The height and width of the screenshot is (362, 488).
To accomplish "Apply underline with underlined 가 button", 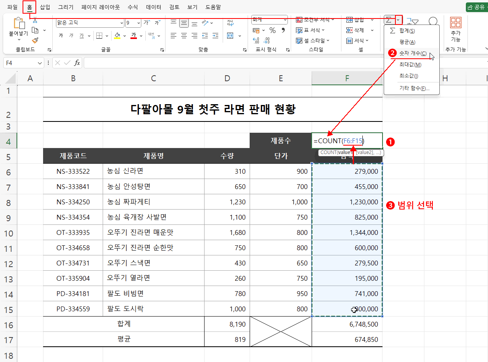I will click(82, 36).
